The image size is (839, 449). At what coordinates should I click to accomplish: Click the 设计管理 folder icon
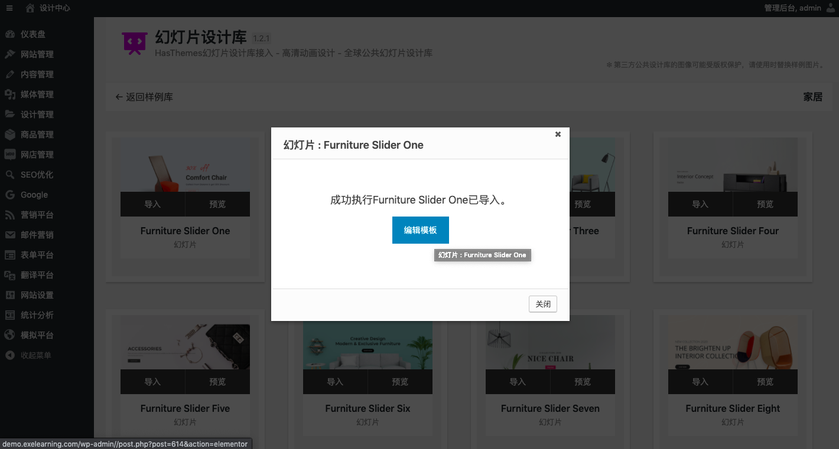10,114
